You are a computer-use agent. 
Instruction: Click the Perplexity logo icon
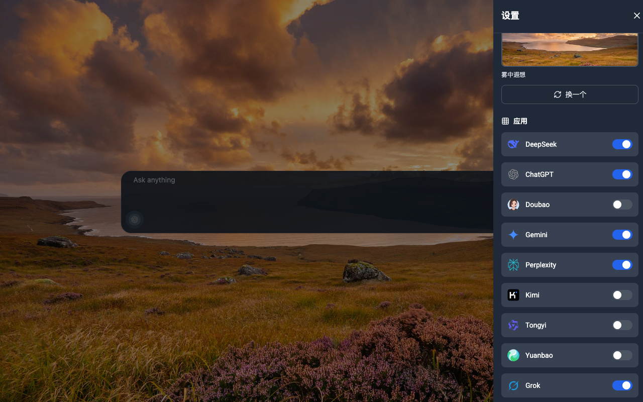pos(513,265)
